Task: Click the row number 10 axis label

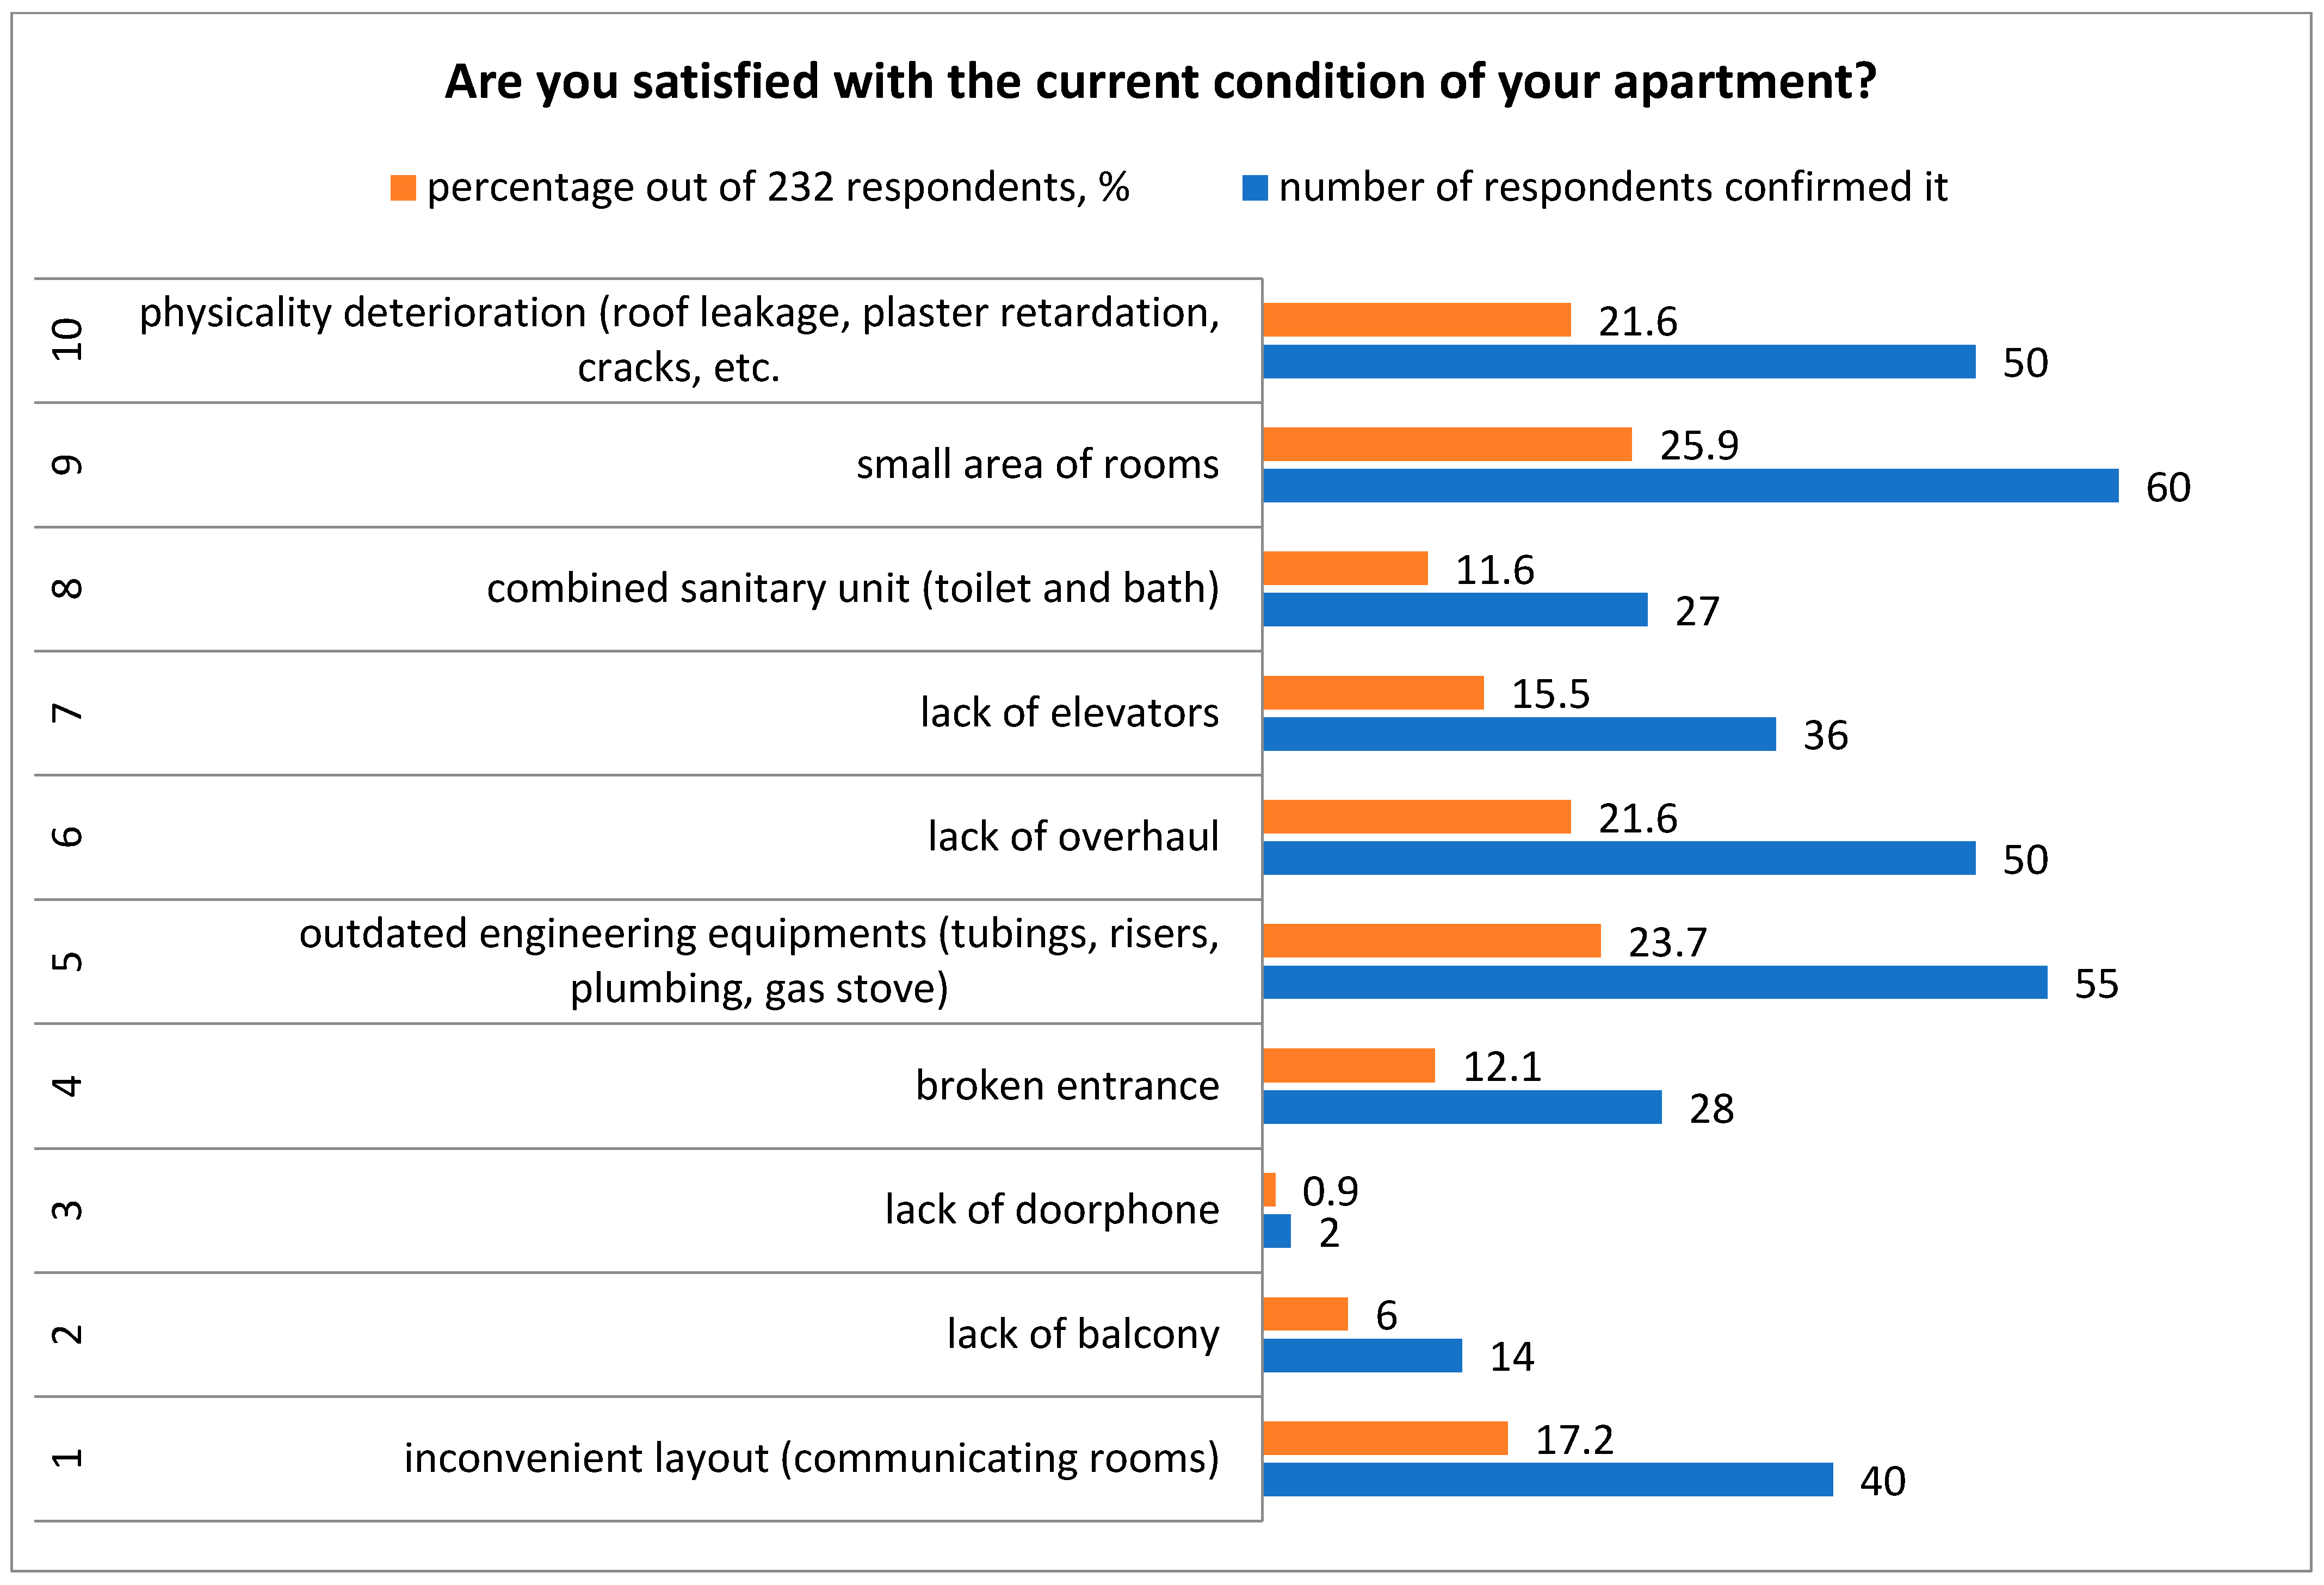Action: coord(67,340)
